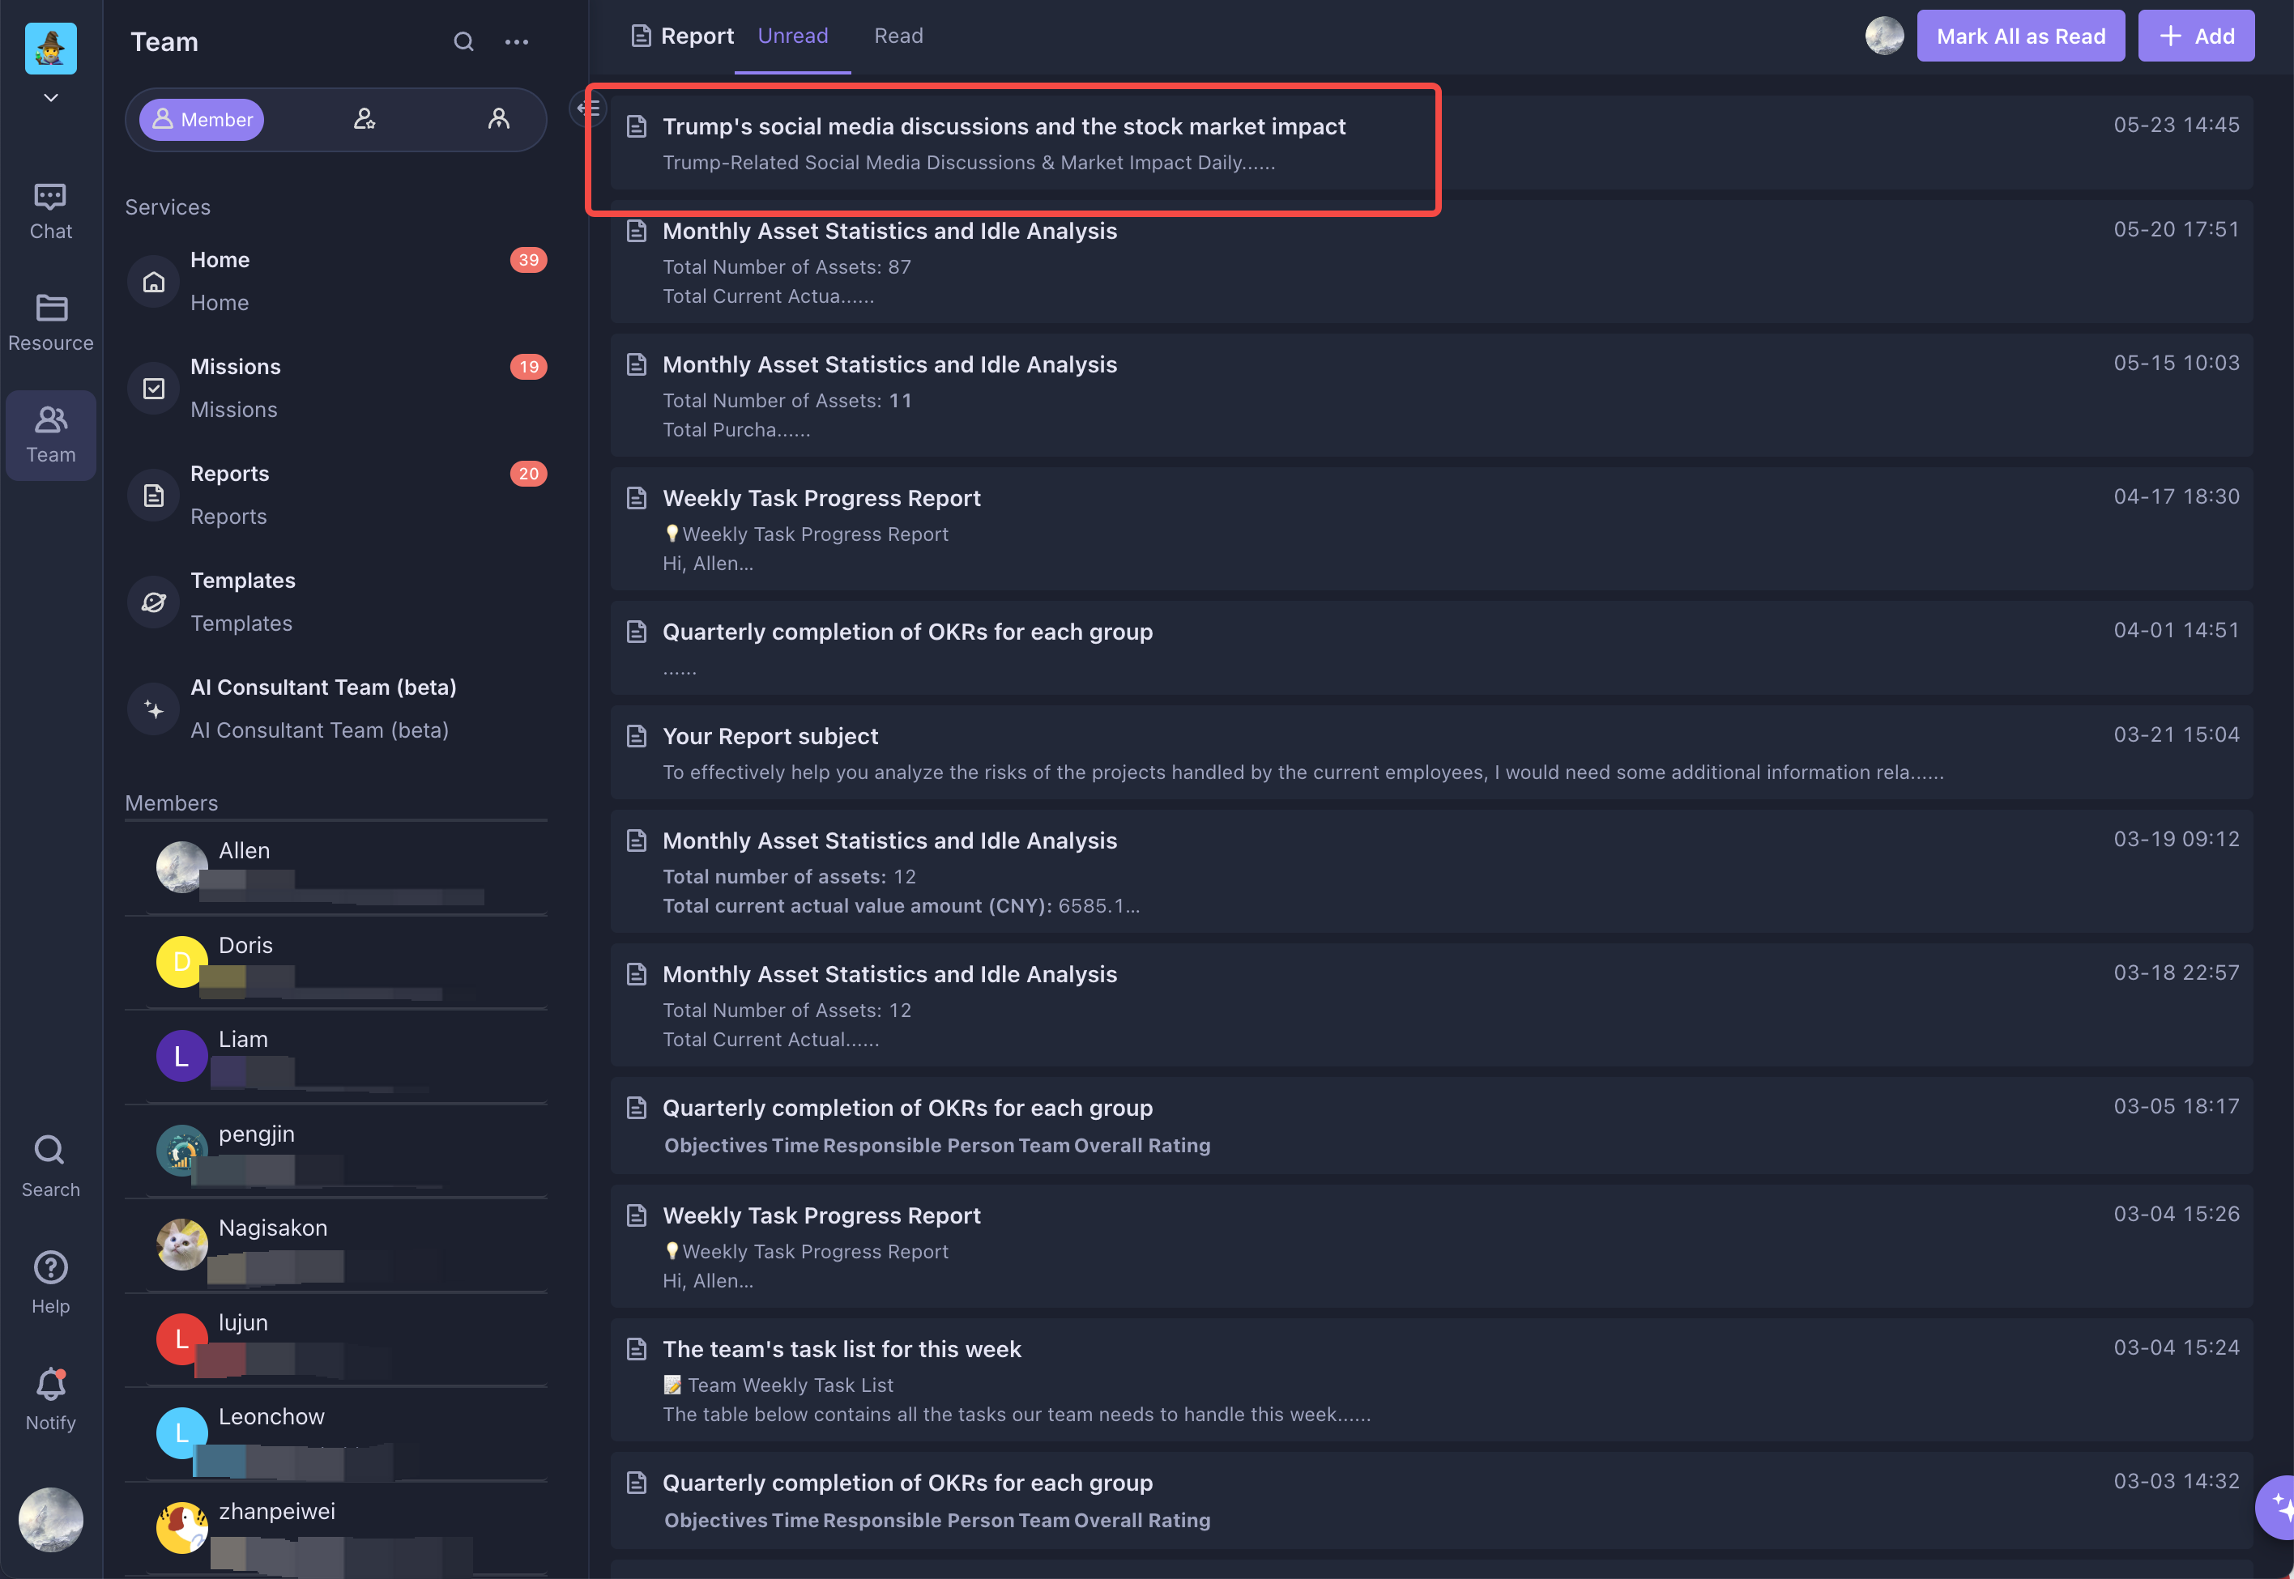This screenshot has height=1579, width=2294.
Task: Open Search from the left sidebar
Action: tap(50, 1165)
